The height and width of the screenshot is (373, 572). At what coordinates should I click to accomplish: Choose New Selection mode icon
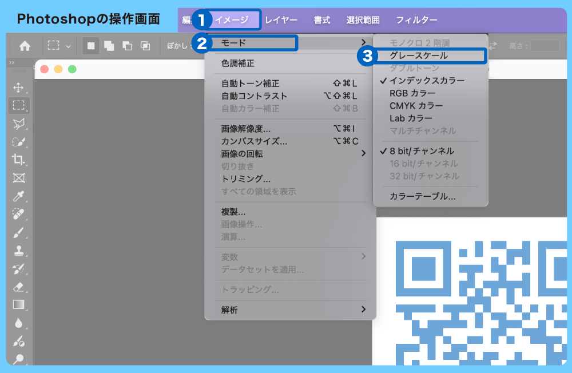[91, 46]
